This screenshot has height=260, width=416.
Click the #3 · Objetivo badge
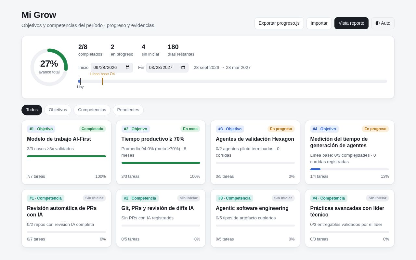tap(230, 129)
